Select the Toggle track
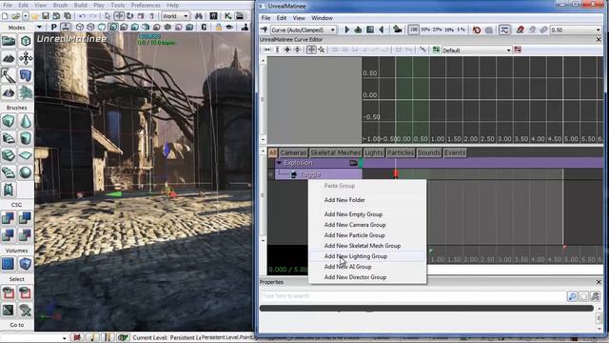 (x=319, y=174)
